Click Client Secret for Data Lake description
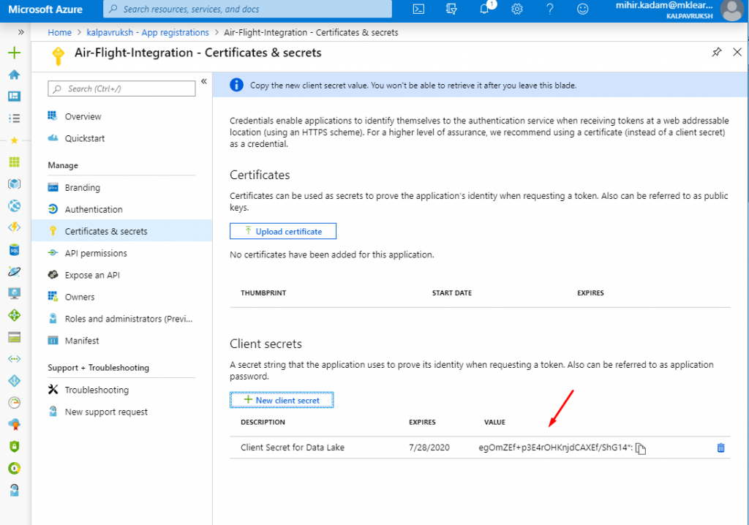 coord(293,447)
